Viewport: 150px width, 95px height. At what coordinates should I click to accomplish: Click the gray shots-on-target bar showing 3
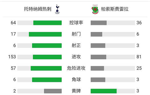pyautogui.click(x=98, y=46)
